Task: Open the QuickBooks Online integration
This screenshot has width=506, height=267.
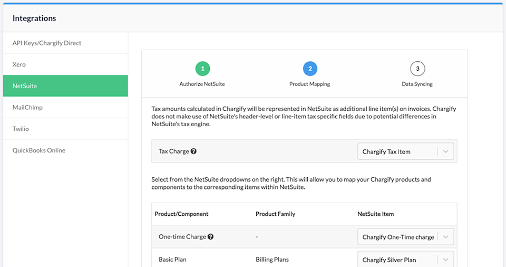Action: (65, 150)
